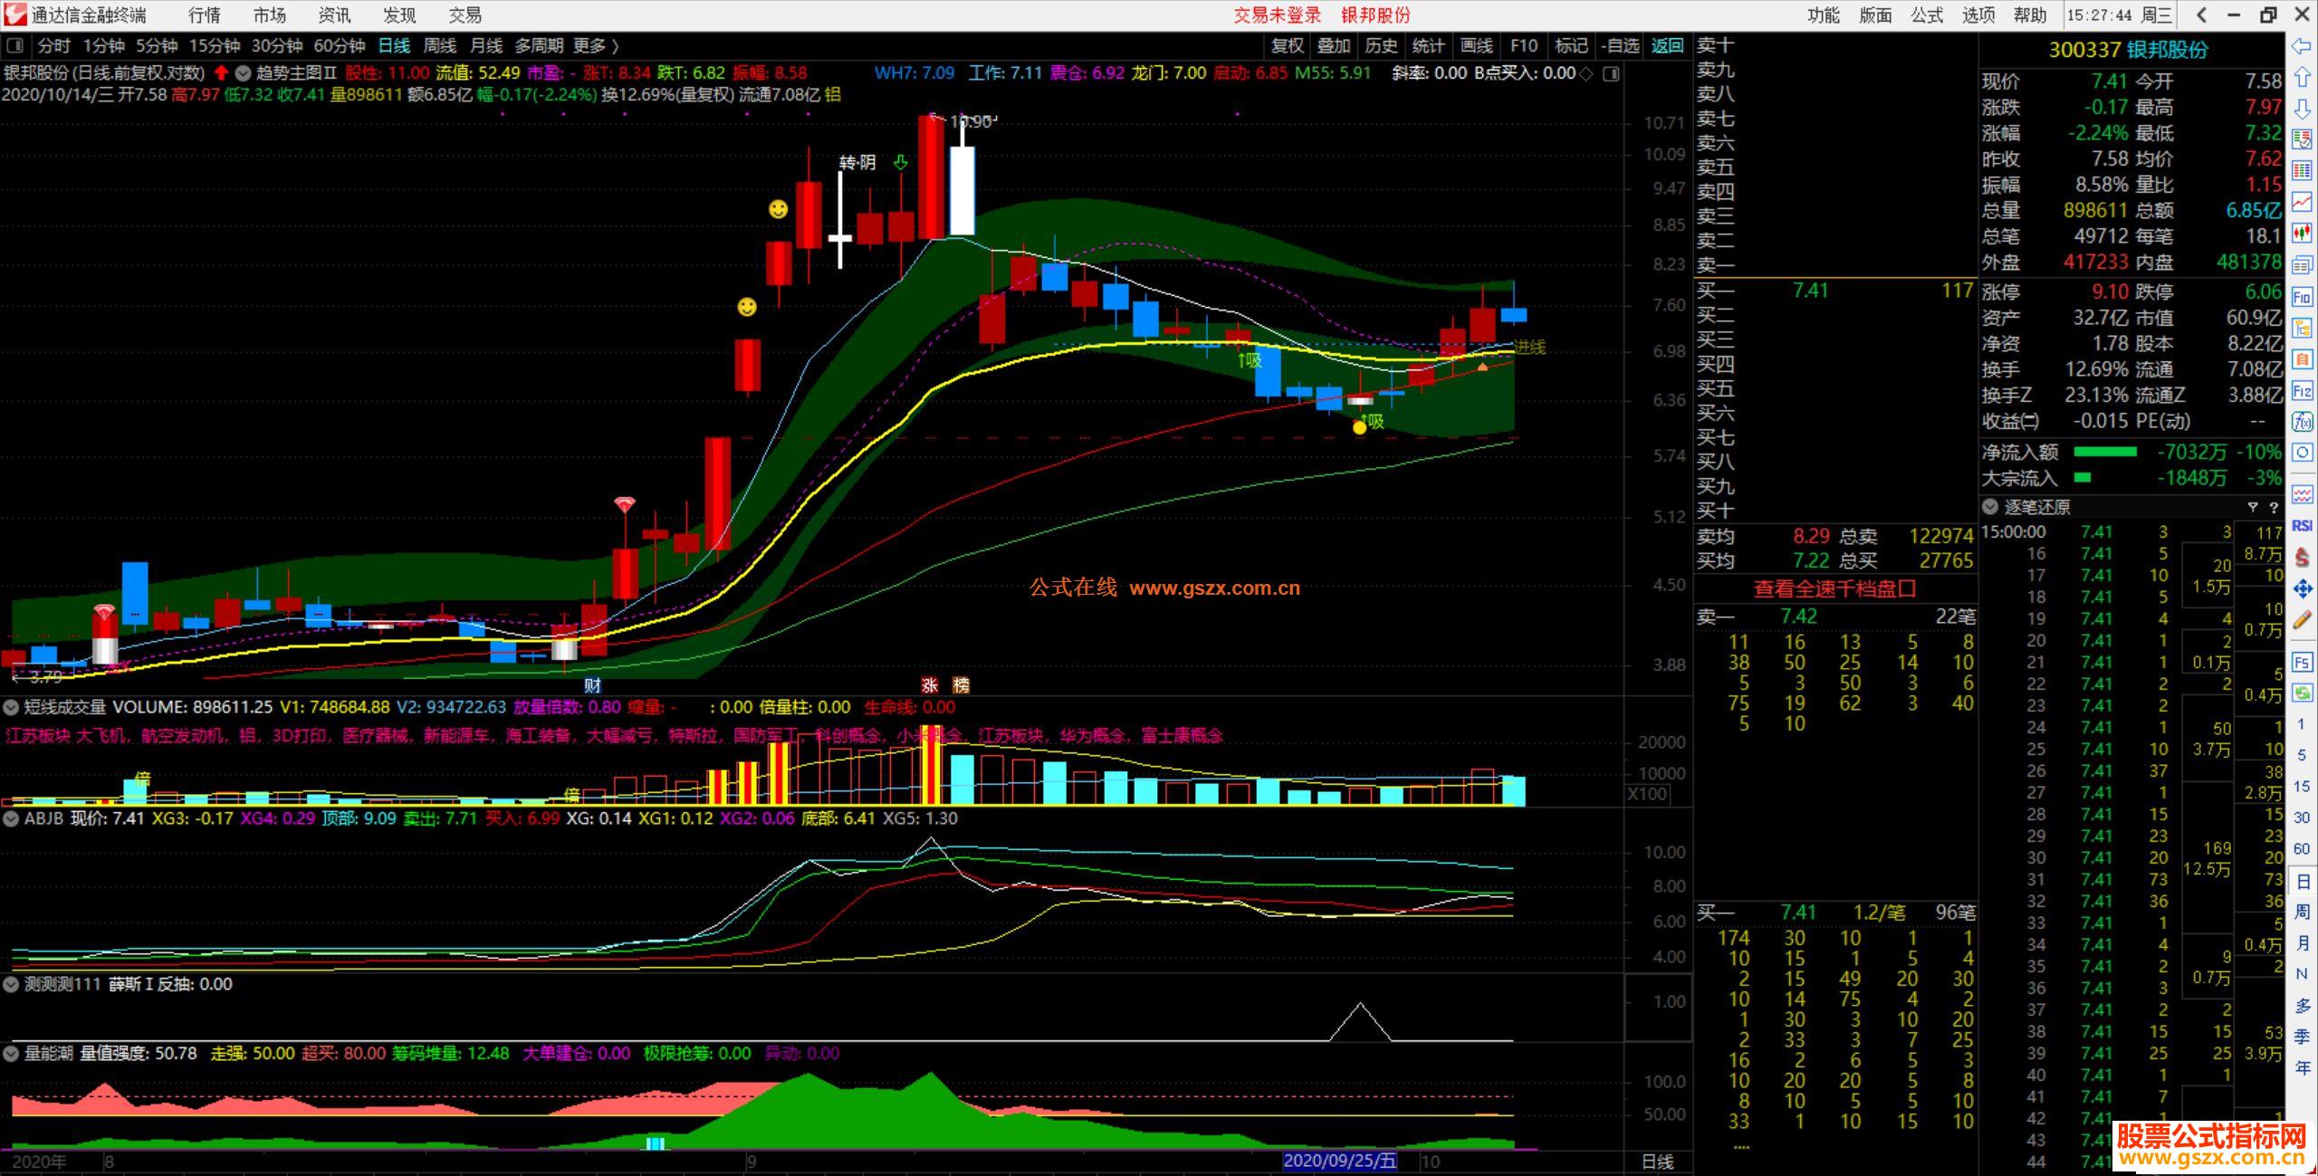Click 查看全速千档盘口 link

(1834, 588)
